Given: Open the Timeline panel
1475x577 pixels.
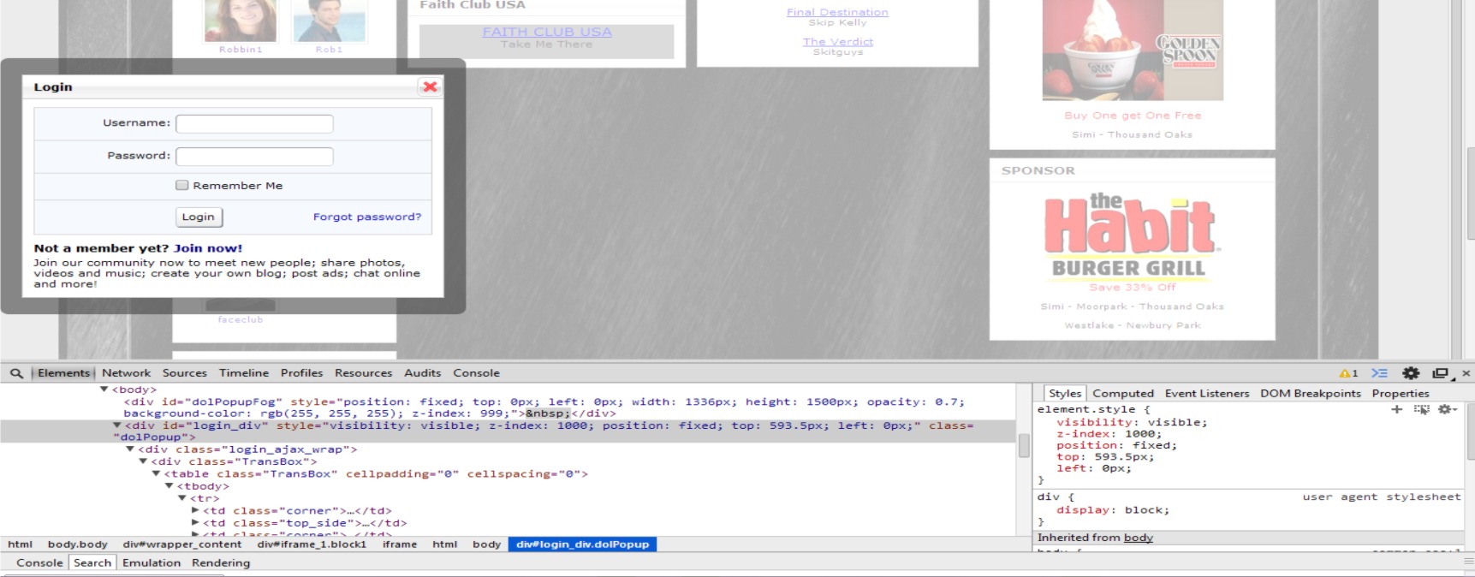Looking at the screenshot, I should tap(244, 373).
